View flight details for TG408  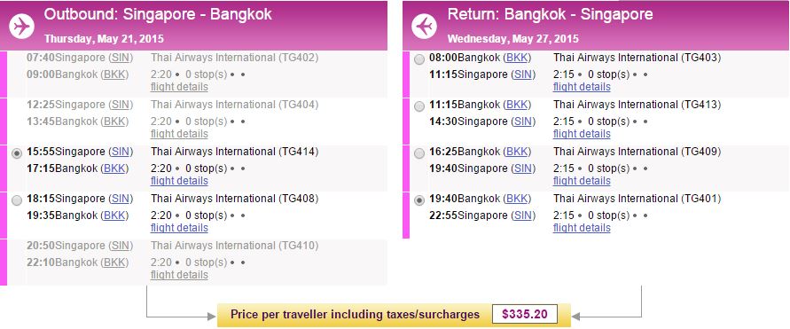179,228
